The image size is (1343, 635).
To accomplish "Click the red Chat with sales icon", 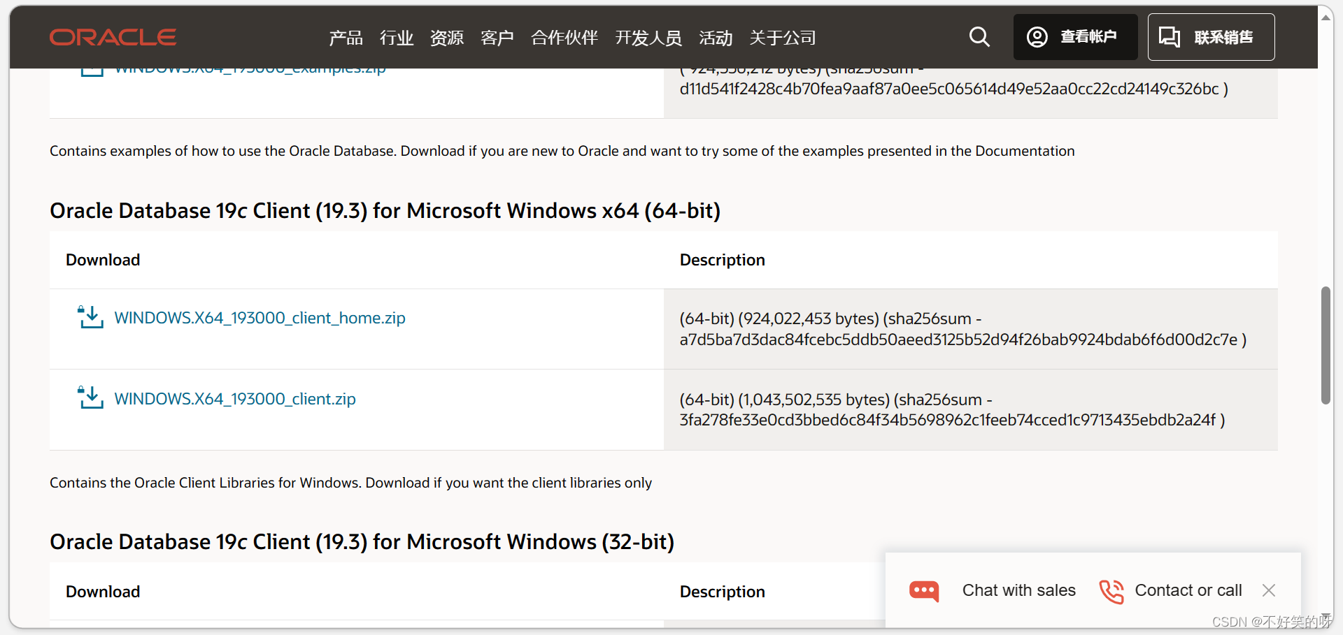I will coord(924,591).
